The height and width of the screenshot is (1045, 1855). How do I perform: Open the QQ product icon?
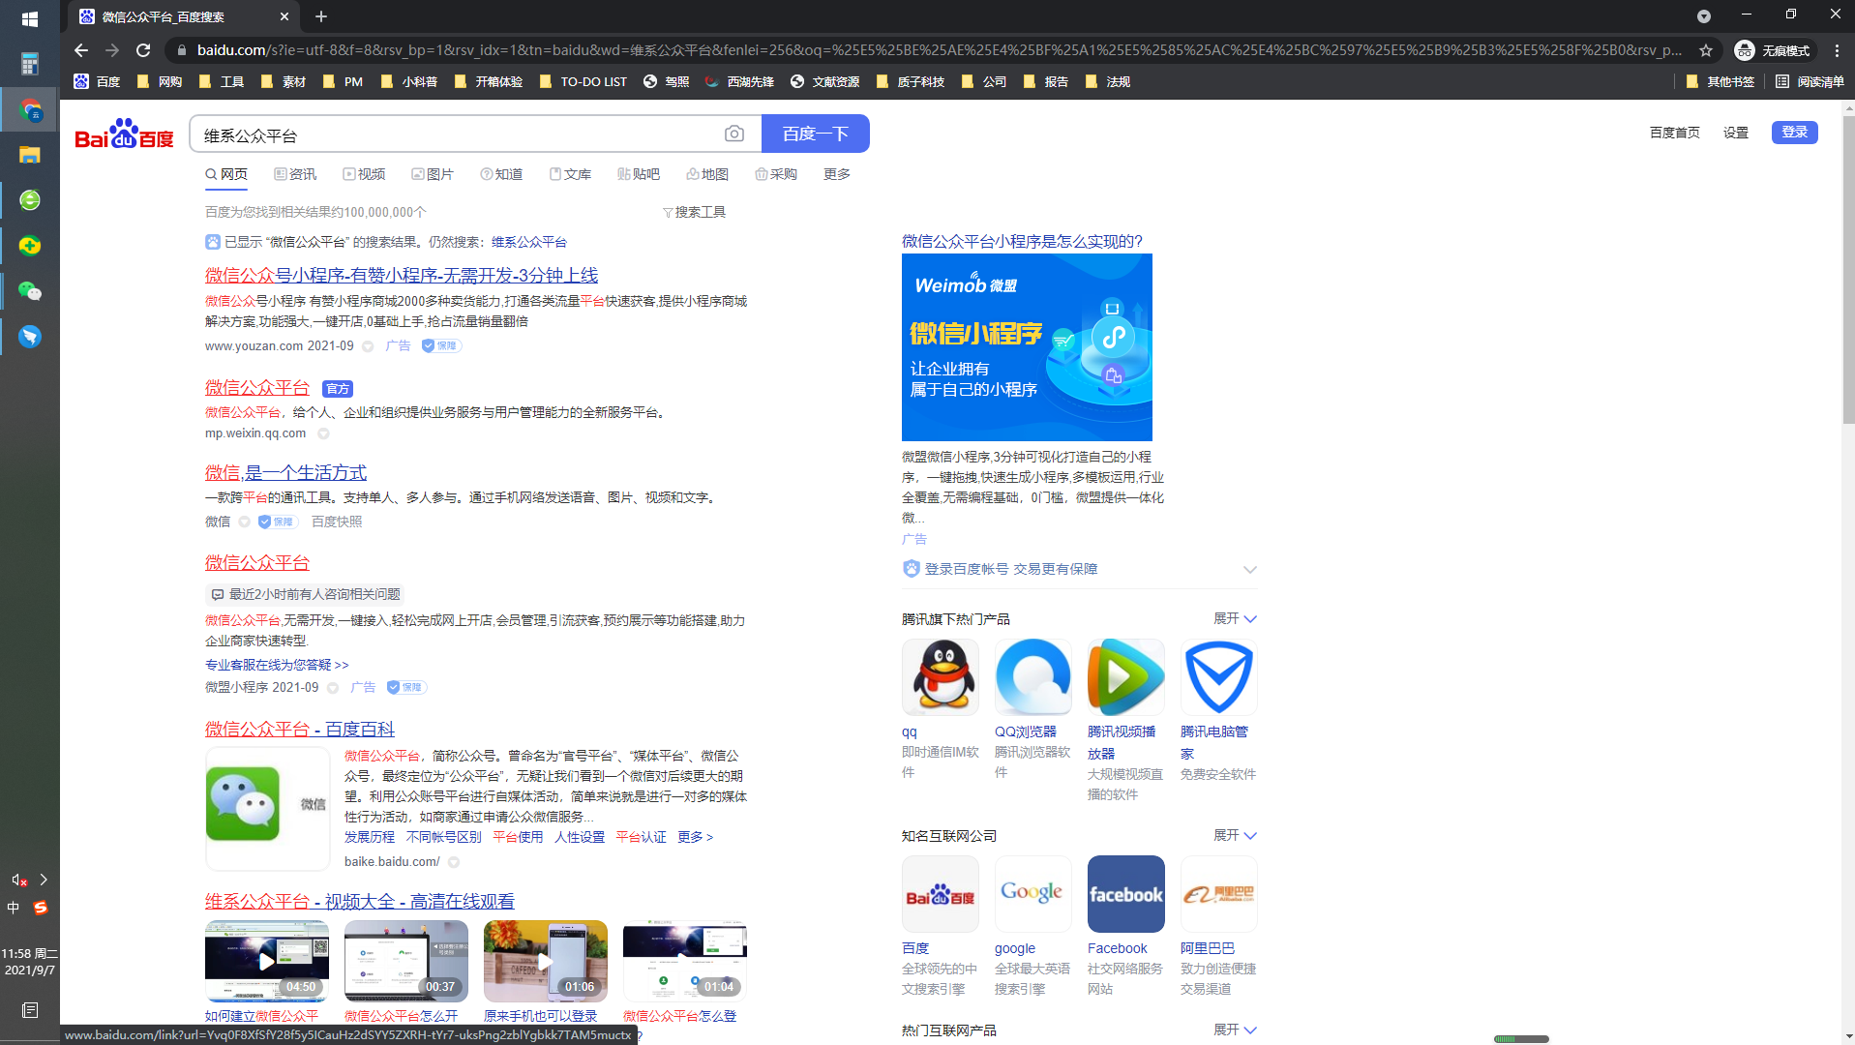940,677
